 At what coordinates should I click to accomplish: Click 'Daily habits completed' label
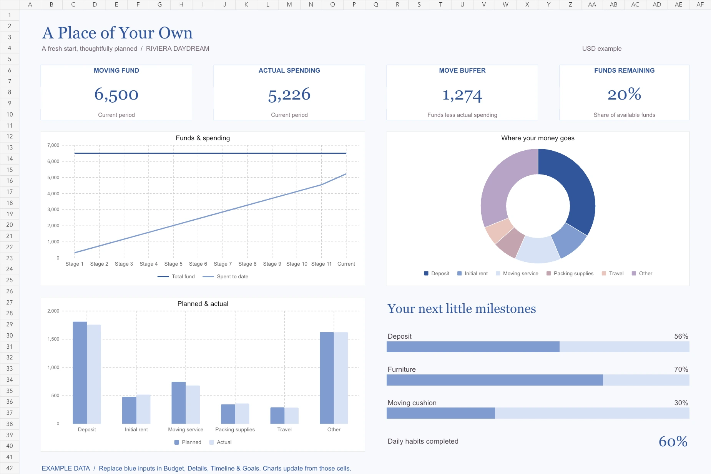[423, 441]
